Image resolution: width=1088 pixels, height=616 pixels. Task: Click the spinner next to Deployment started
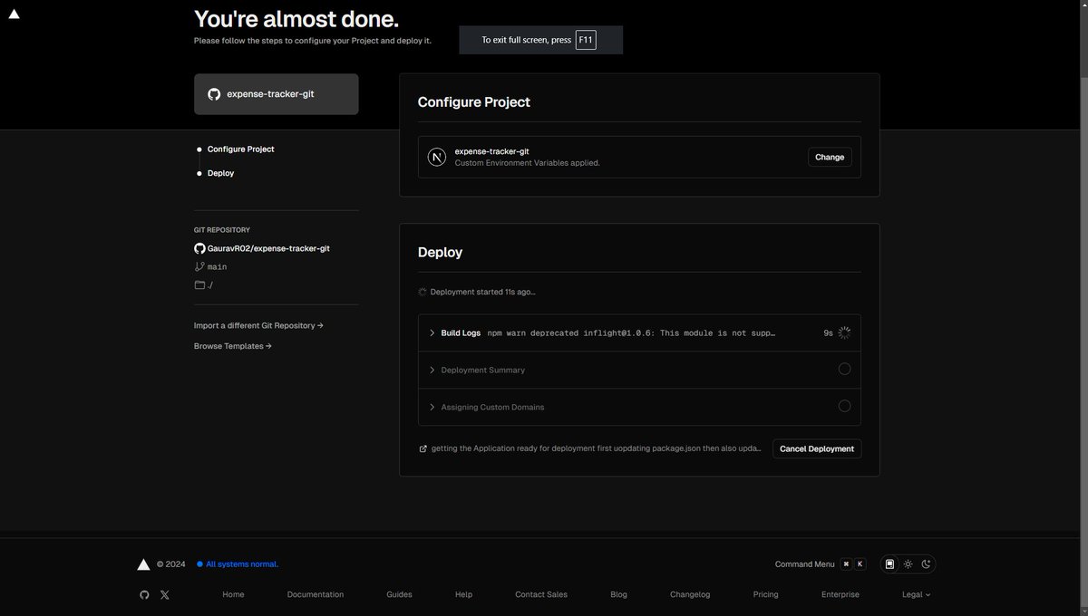coord(423,292)
